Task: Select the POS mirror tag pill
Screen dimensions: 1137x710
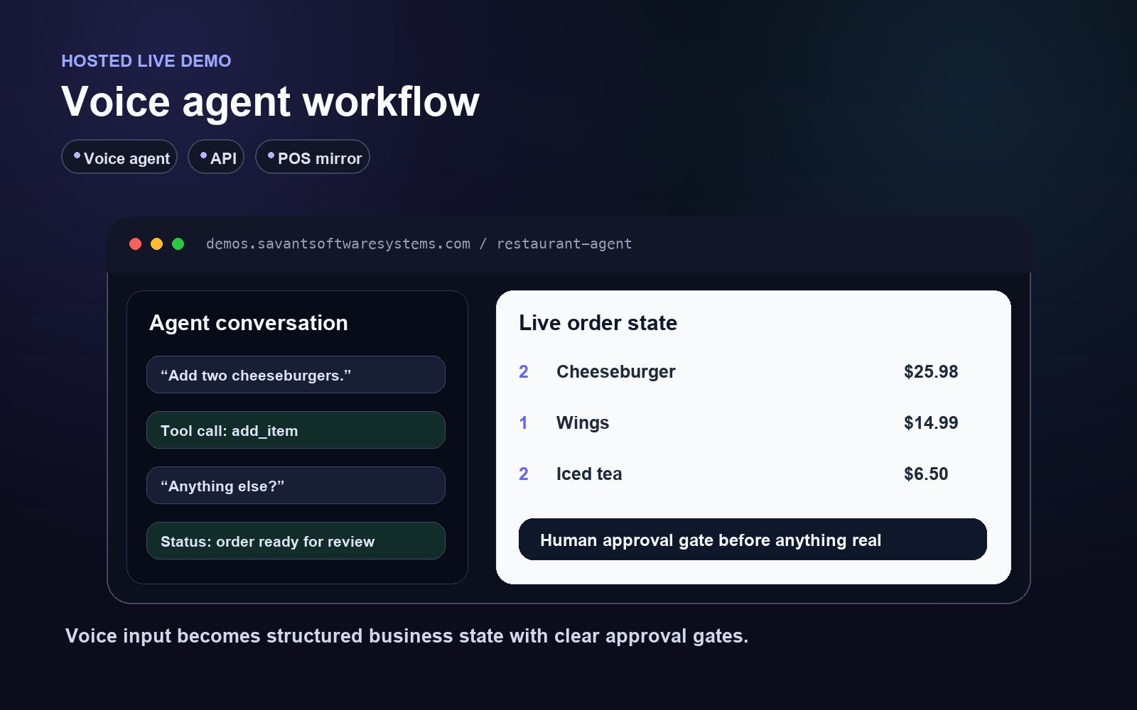Action: pyautogui.click(x=313, y=157)
